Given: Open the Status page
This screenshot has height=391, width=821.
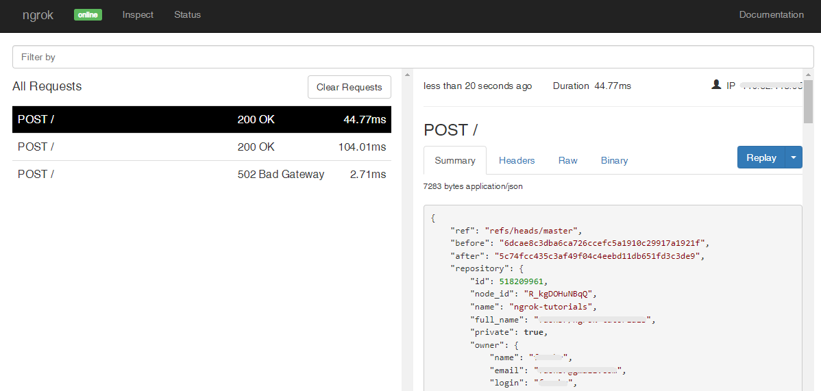Looking at the screenshot, I should [x=188, y=14].
